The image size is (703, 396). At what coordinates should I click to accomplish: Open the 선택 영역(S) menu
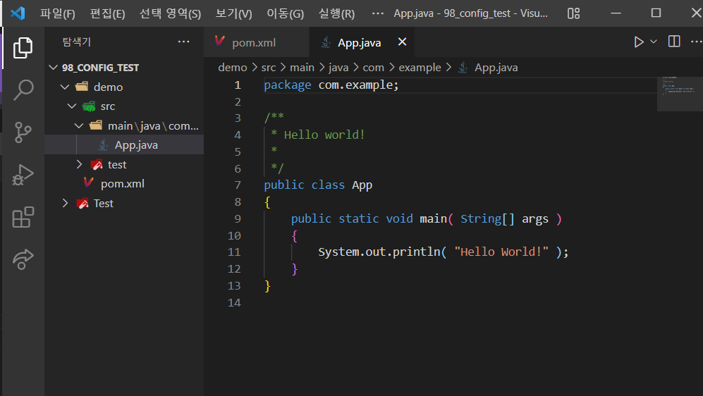pyautogui.click(x=170, y=13)
